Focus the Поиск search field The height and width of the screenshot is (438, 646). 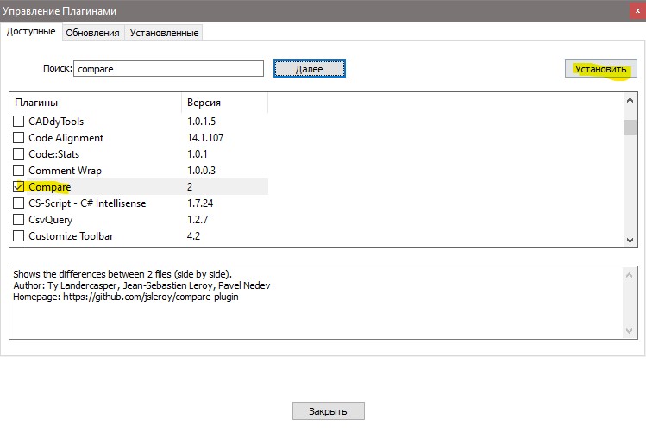pyautogui.click(x=168, y=69)
